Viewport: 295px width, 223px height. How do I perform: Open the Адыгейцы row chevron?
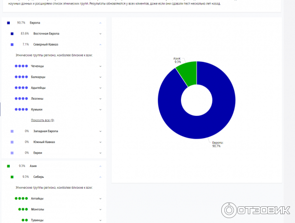100,87
